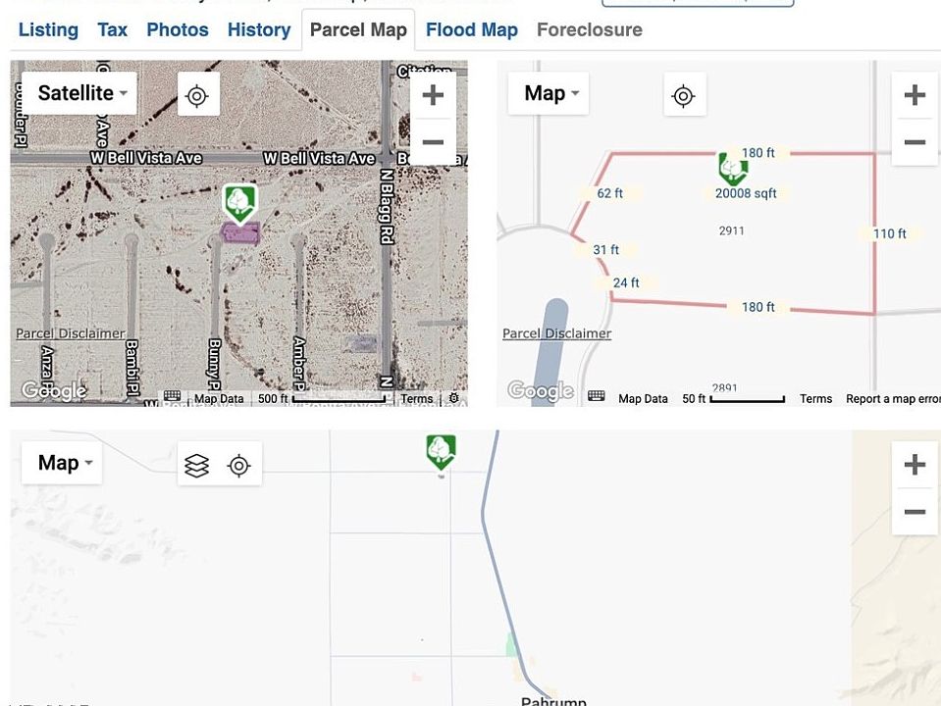This screenshot has width=941, height=706.
Task: Open the map layers selector
Action: click(197, 466)
